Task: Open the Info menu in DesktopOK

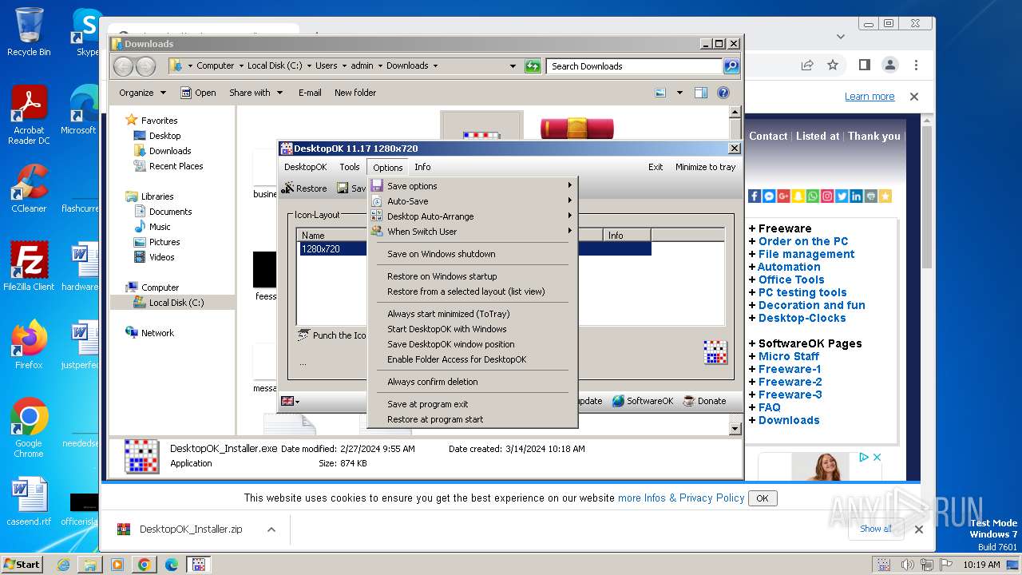Action: point(422,167)
